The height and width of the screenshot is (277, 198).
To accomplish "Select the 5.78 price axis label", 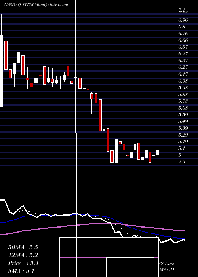I will pos(183,101).
